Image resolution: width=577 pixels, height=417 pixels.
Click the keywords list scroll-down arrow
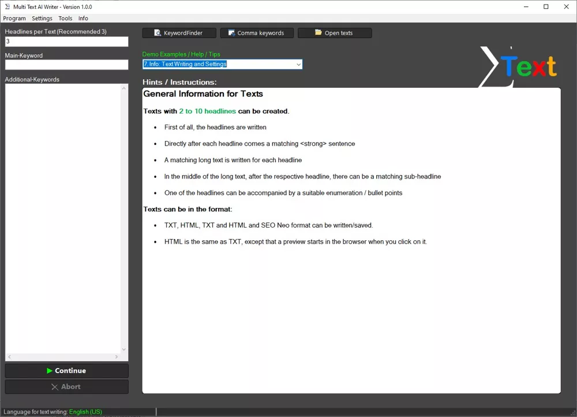point(124,349)
